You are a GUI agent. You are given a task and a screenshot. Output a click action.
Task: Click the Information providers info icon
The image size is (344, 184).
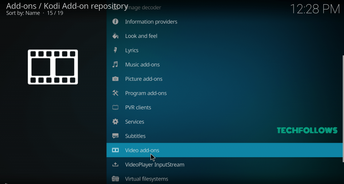(115, 21)
